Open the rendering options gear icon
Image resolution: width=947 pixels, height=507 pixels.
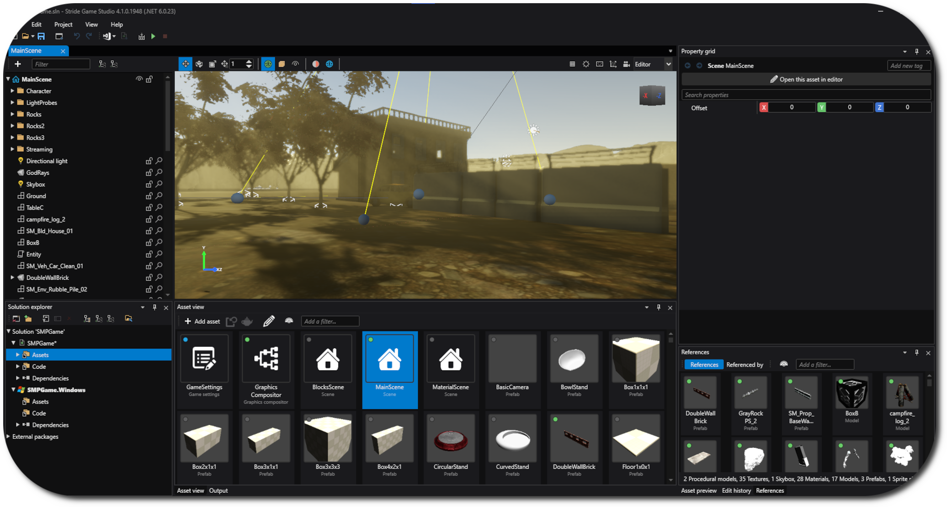(586, 64)
